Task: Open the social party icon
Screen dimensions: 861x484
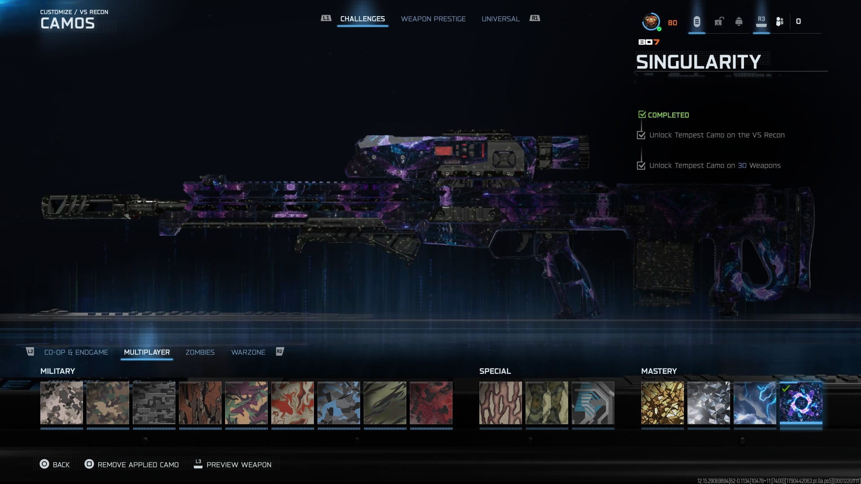Action: pos(780,22)
